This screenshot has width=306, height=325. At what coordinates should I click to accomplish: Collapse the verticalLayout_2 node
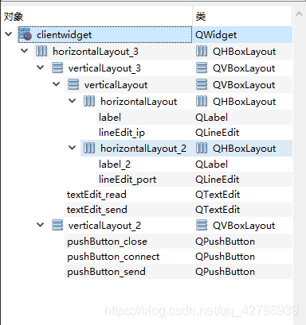(41, 225)
